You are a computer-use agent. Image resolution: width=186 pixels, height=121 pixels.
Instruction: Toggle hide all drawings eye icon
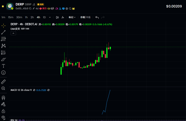[x=3, y=117]
